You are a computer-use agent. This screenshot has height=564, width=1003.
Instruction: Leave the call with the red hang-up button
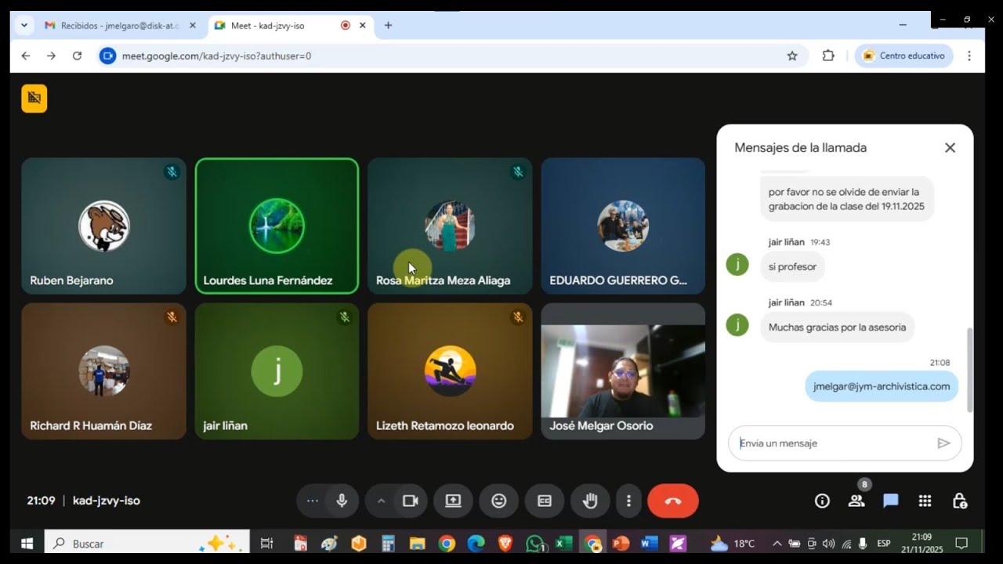click(673, 501)
